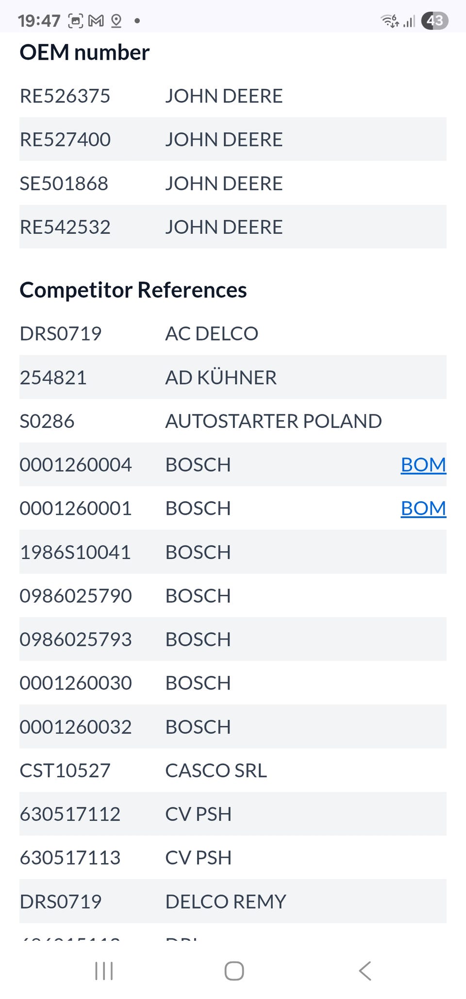Tap the Competitor References heading

click(x=133, y=290)
